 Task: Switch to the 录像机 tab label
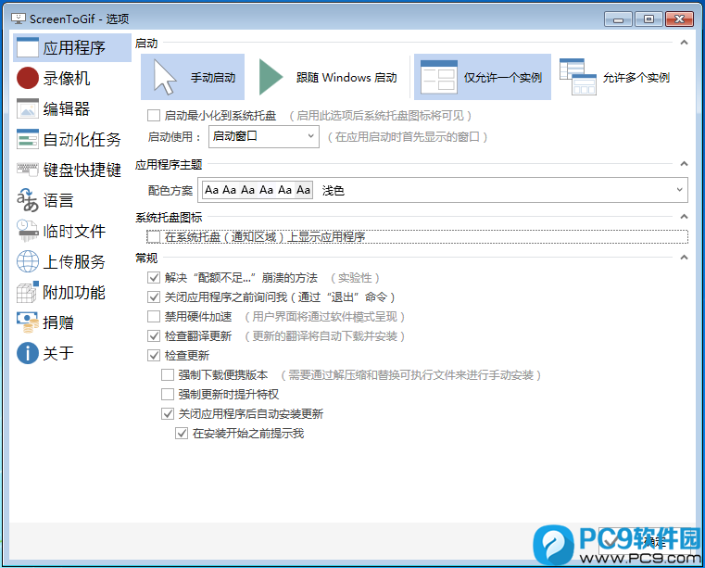[67, 78]
